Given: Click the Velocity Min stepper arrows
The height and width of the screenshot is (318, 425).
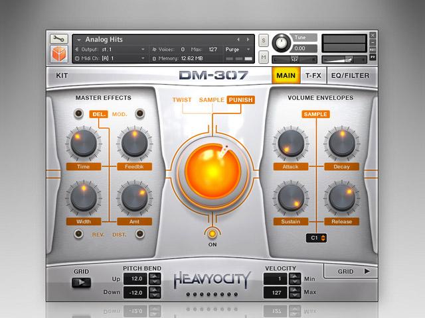Looking at the screenshot, I should 295,279.
